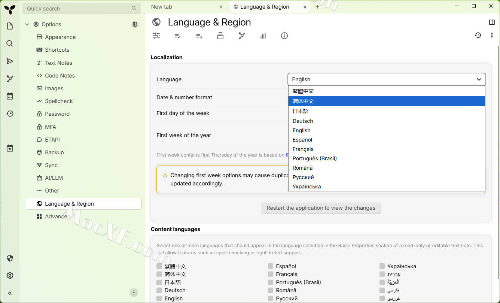The width and height of the screenshot is (500, 303).
Task: Go to AI/LLM options
Action: pyautogui.click(x=84, y=178)
